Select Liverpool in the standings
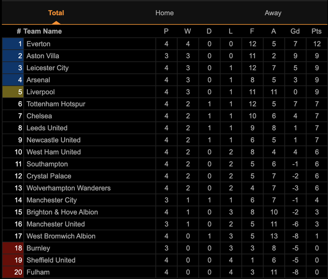 click(x=41, y=92)
